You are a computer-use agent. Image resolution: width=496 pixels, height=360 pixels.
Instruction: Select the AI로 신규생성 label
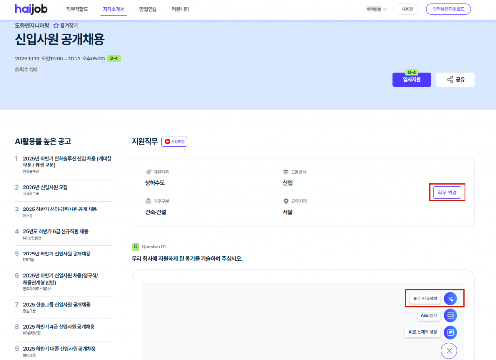[425, 299]
